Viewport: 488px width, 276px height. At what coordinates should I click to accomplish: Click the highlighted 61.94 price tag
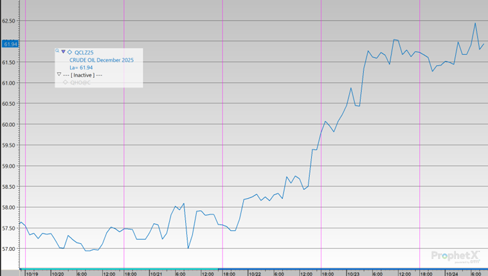tap(10, 44)
